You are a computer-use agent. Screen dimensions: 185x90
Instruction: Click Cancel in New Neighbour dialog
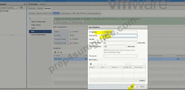coord(142,87)
